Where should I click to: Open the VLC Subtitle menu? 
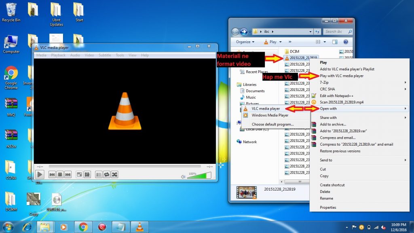[105, 55]
